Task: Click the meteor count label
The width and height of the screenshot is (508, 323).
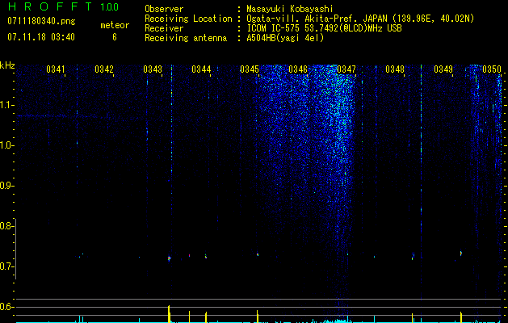Action: (x=115, y=25)
